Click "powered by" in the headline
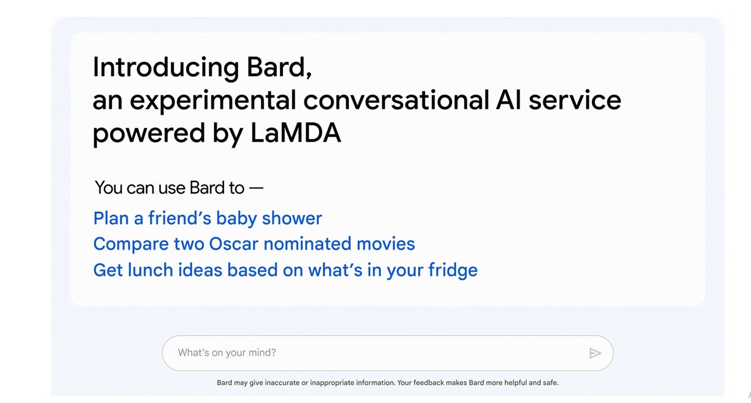This screenshot has height=403, width=751. [x=167, y=133]
